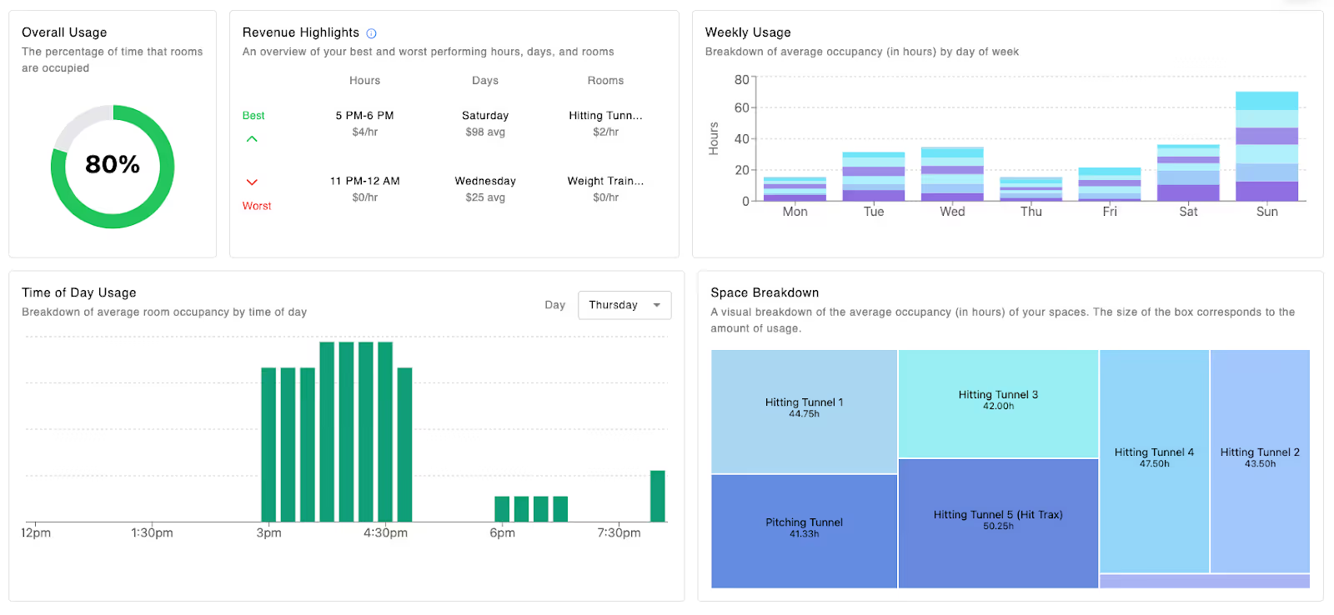Click the 'Saturday' best day value
The image size is (1334, 615).
[x=485, y=116]
